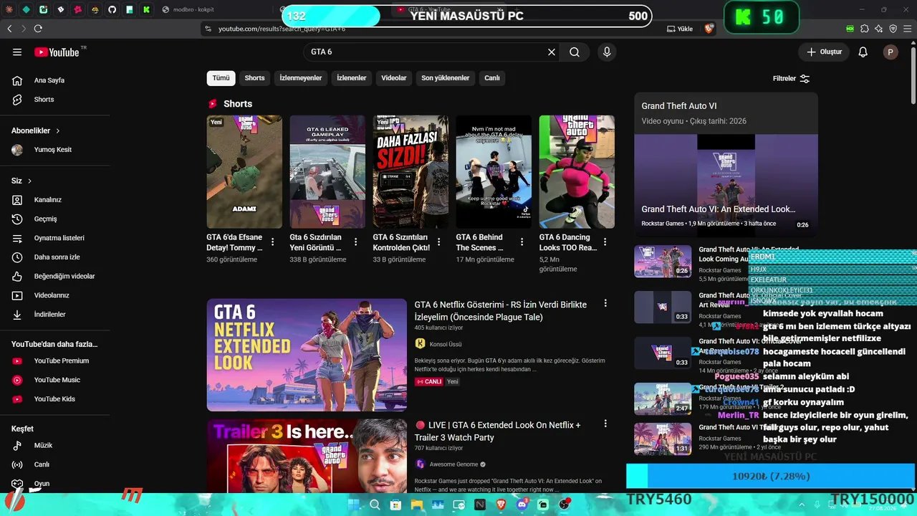Open options for GTA 6'da Efsane Detay short
917x516 pixels.
coord(273,242)
